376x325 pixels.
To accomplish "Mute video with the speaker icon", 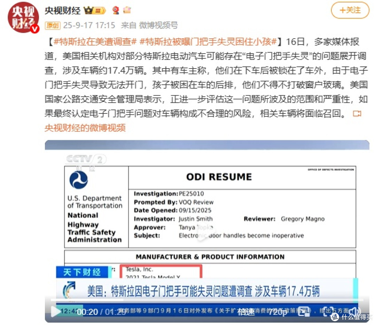I will pyautogui.click(x=354, y=311).
